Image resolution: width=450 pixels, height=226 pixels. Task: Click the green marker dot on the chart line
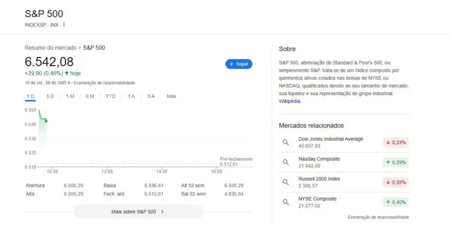point(46,121)
